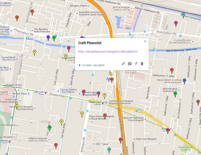Click the Amarin Plaza label

point(20,94)
